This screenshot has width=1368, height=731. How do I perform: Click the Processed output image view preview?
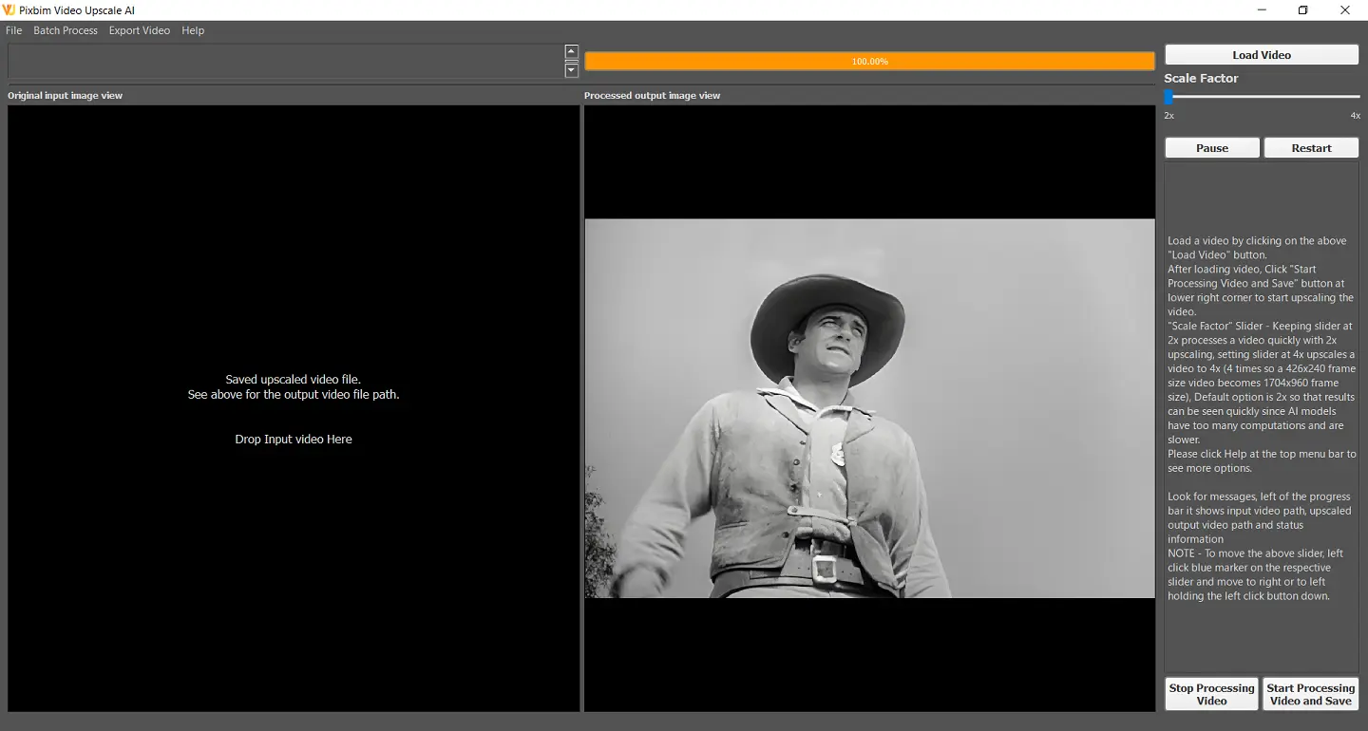click(869, 408)
